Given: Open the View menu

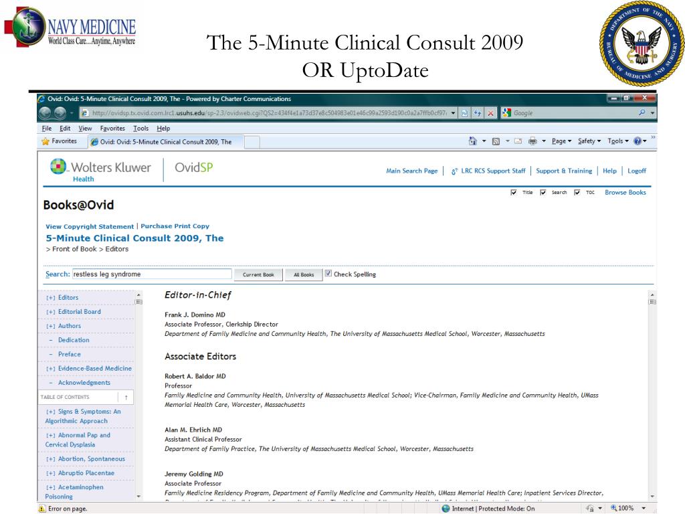Looking at the screenshot, I should (85, 128).
